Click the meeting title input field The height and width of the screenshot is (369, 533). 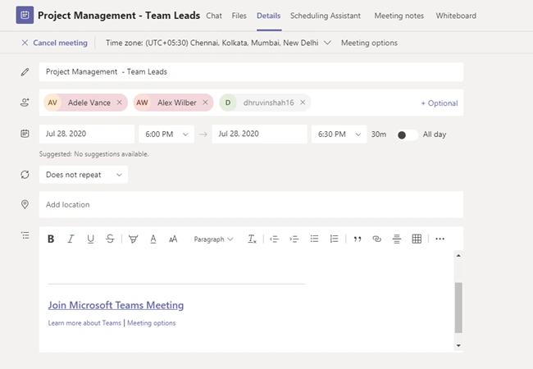pos(251,72)
